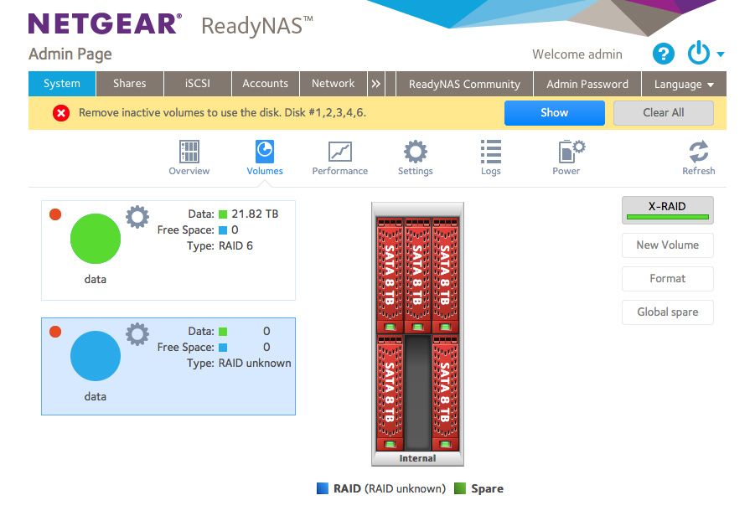The width and height of the screenshot is (755, 521).
Task: Click the 21.82 TB data value
Action: click(255, 214)
